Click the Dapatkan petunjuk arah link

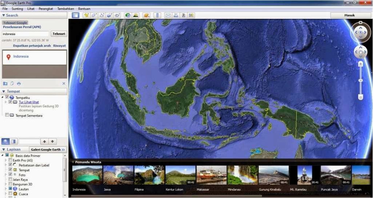pos(32,46)
